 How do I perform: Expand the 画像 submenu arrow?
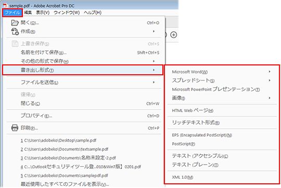pos(270,98)
